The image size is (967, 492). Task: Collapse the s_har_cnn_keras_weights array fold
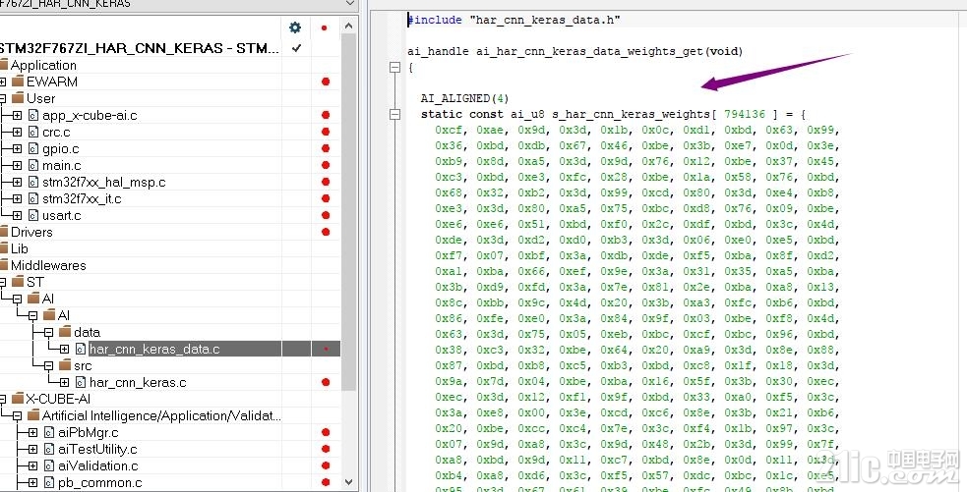(395, 114)
